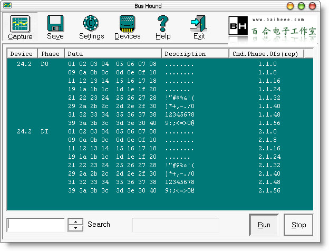Click the search down arrow
The width and height of the screenshot is (329, 251).
click(x=75, y=228)
